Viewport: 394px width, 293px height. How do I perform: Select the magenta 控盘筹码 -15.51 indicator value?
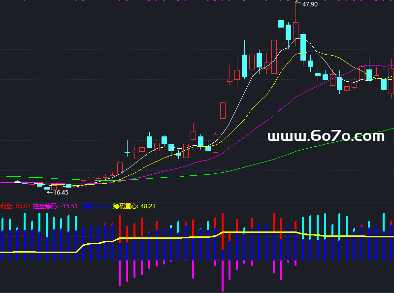click(55, 206)
